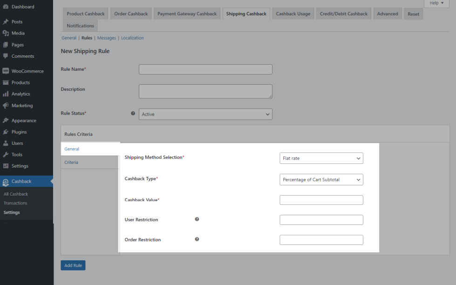Click the help icon beside Order Restriction

pyautogui.click(x=197, y=239)
